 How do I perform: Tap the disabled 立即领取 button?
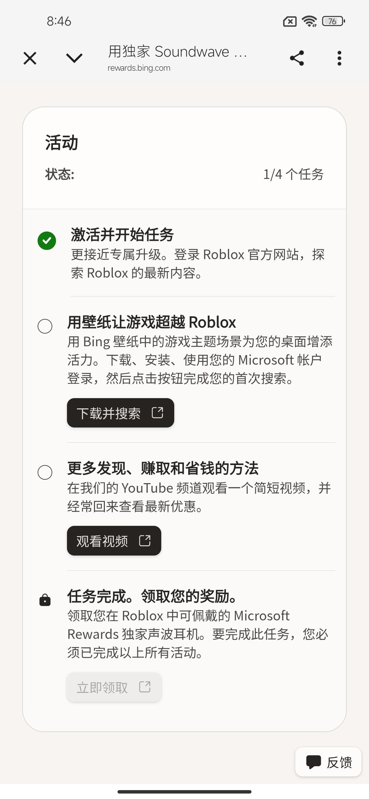pyautogui.click(x=114, y=687)
